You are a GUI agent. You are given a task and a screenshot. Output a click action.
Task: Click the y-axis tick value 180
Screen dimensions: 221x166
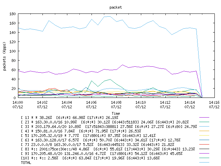(12, 14)
